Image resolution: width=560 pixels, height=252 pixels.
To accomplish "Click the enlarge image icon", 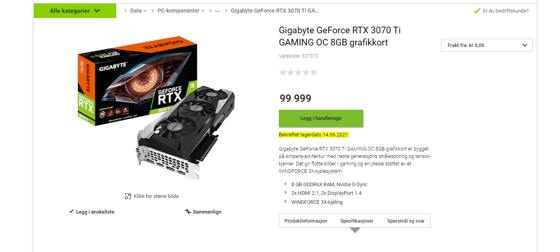I will coord(128,196).
